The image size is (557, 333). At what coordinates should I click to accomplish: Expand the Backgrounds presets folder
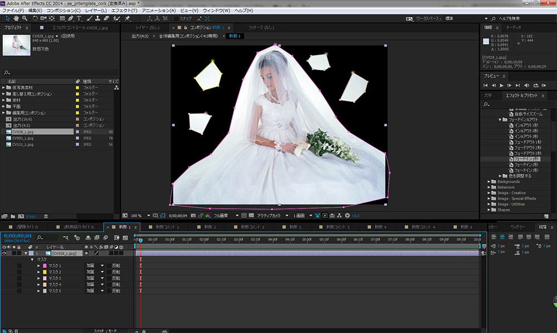(489, 182)
